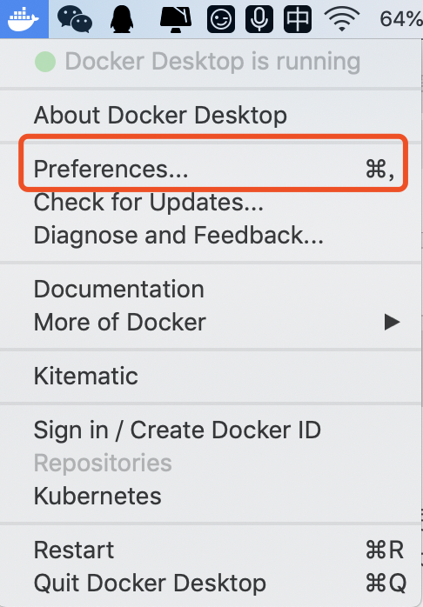423x607 pixels.
Task: Click the Docker whale menu bar icon
Action: click(x=23, y=18)
